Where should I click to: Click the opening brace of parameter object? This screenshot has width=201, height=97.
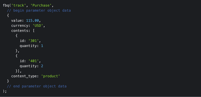coord(8,15)
